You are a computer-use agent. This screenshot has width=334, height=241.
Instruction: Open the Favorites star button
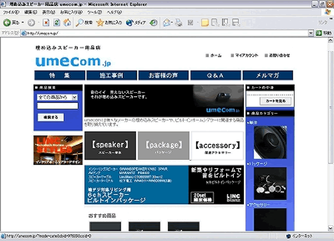point(109,23)
